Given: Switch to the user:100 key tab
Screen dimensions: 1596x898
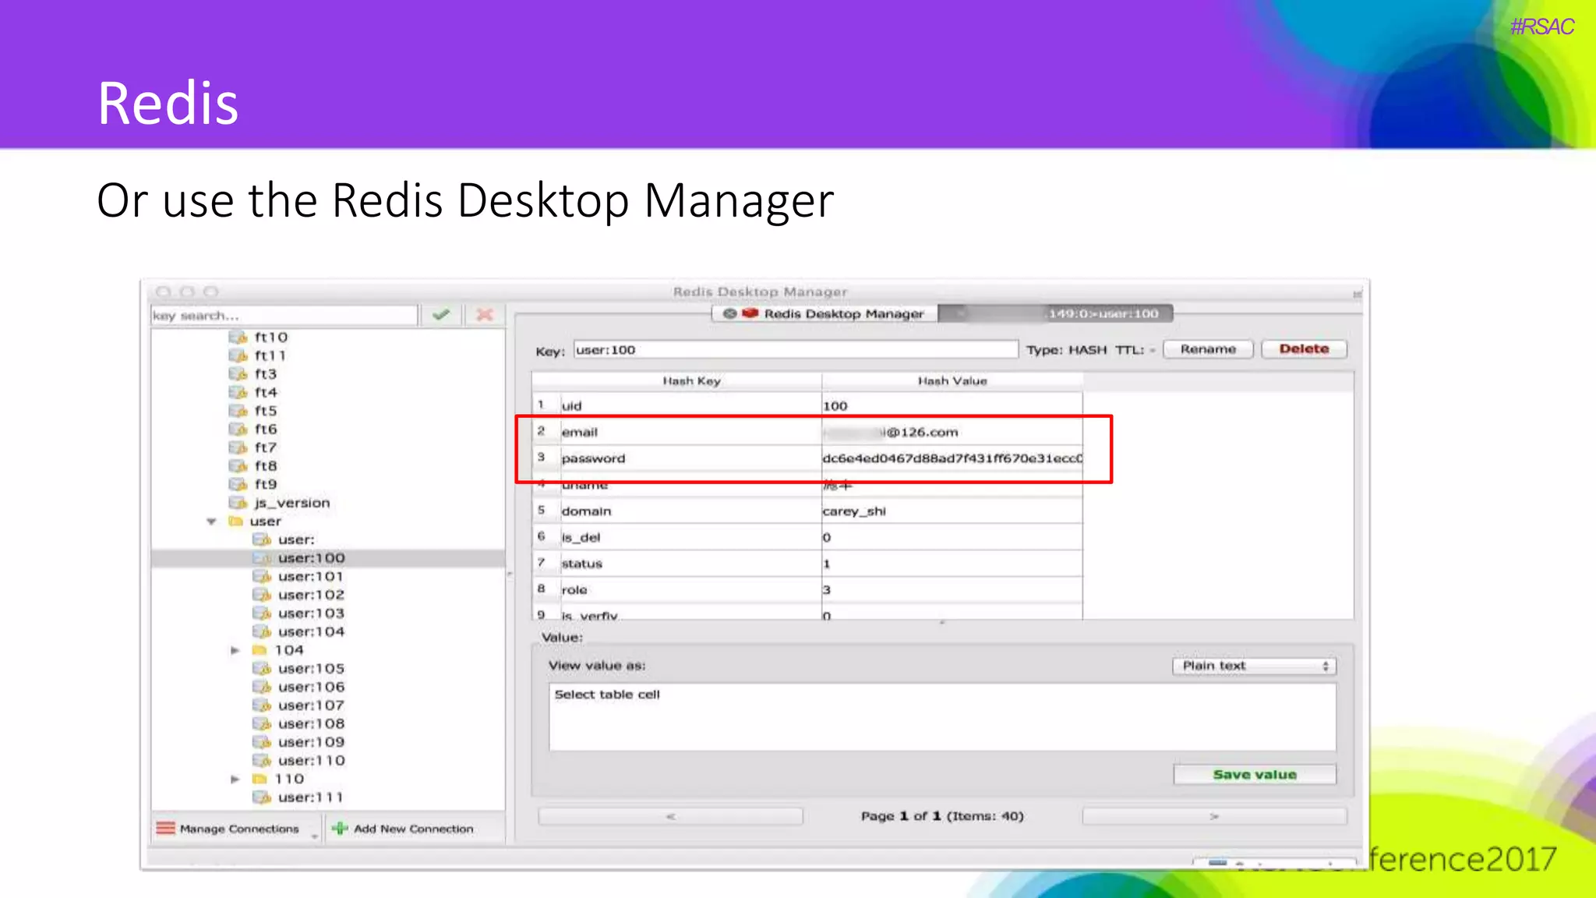Looking at the screenshot, I should [1056, 313].
